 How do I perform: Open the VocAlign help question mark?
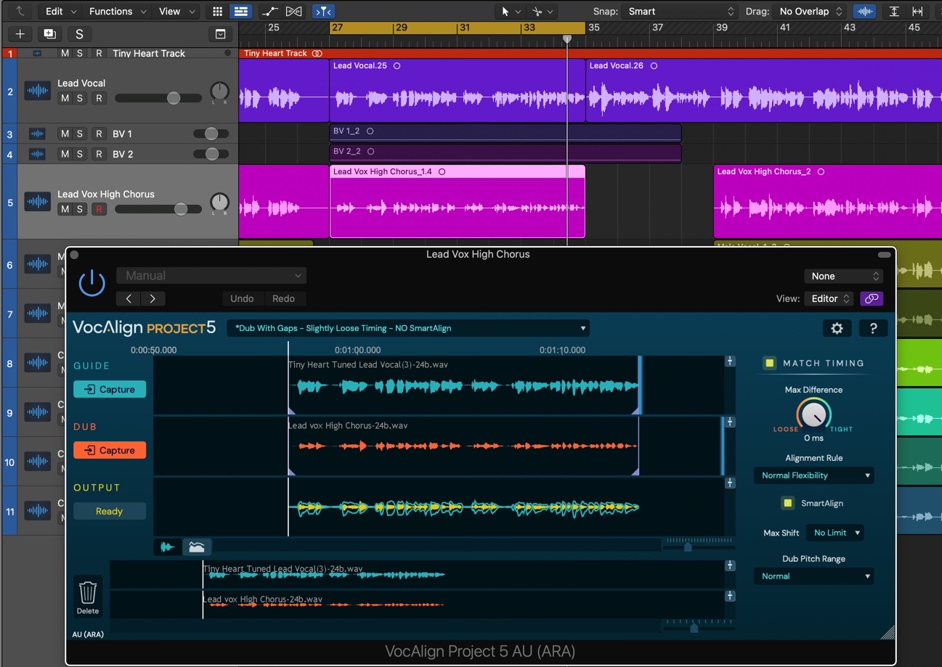(x=873, y=328)
